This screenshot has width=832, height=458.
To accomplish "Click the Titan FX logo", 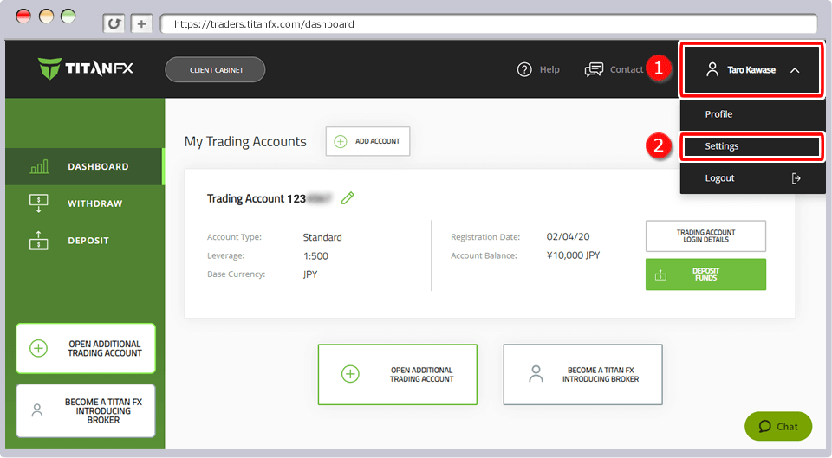I will 85,68.
